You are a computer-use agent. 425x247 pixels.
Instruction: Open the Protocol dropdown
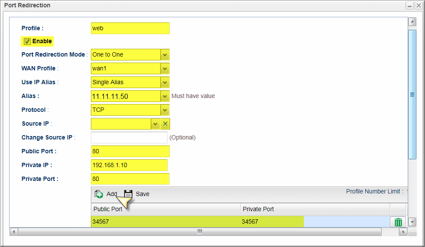(164, 110)
